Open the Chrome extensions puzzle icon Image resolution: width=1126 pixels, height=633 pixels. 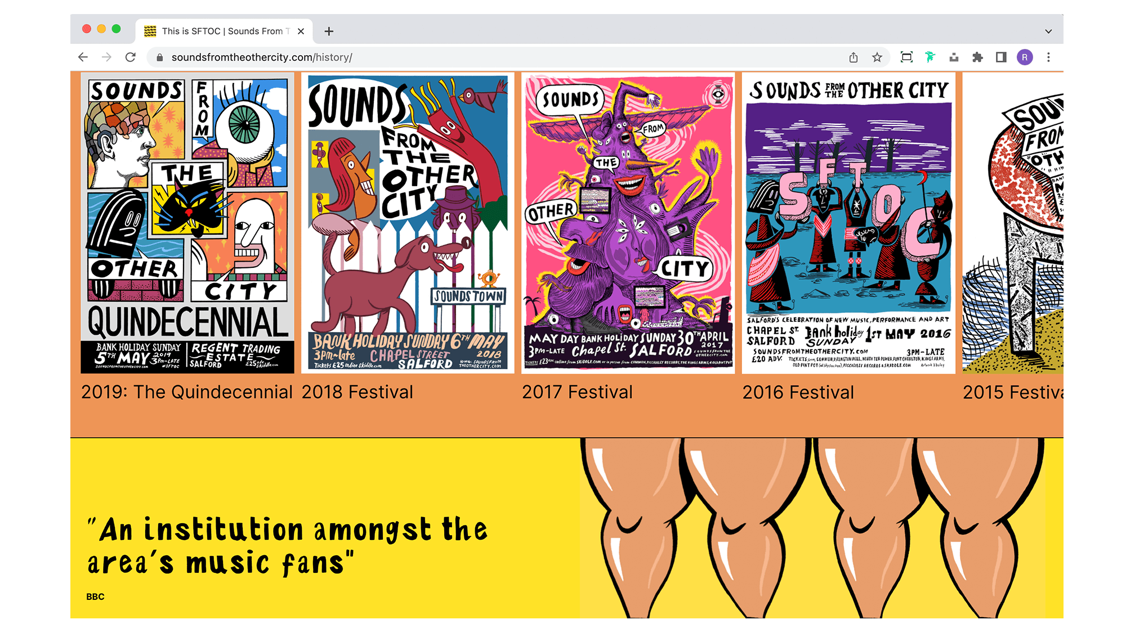(977, 57)
